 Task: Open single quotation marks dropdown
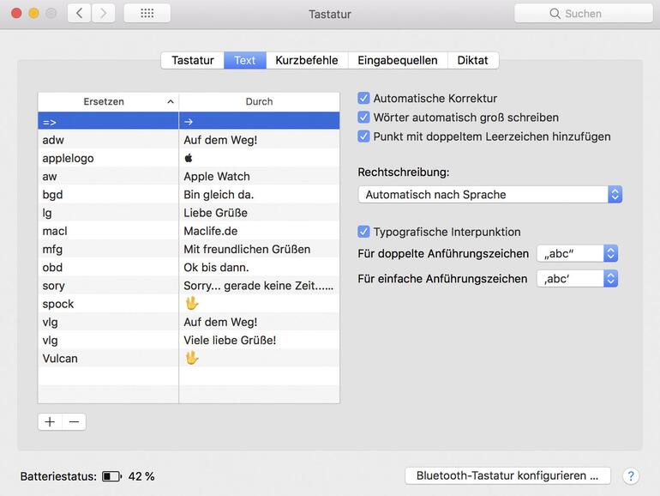577,278
